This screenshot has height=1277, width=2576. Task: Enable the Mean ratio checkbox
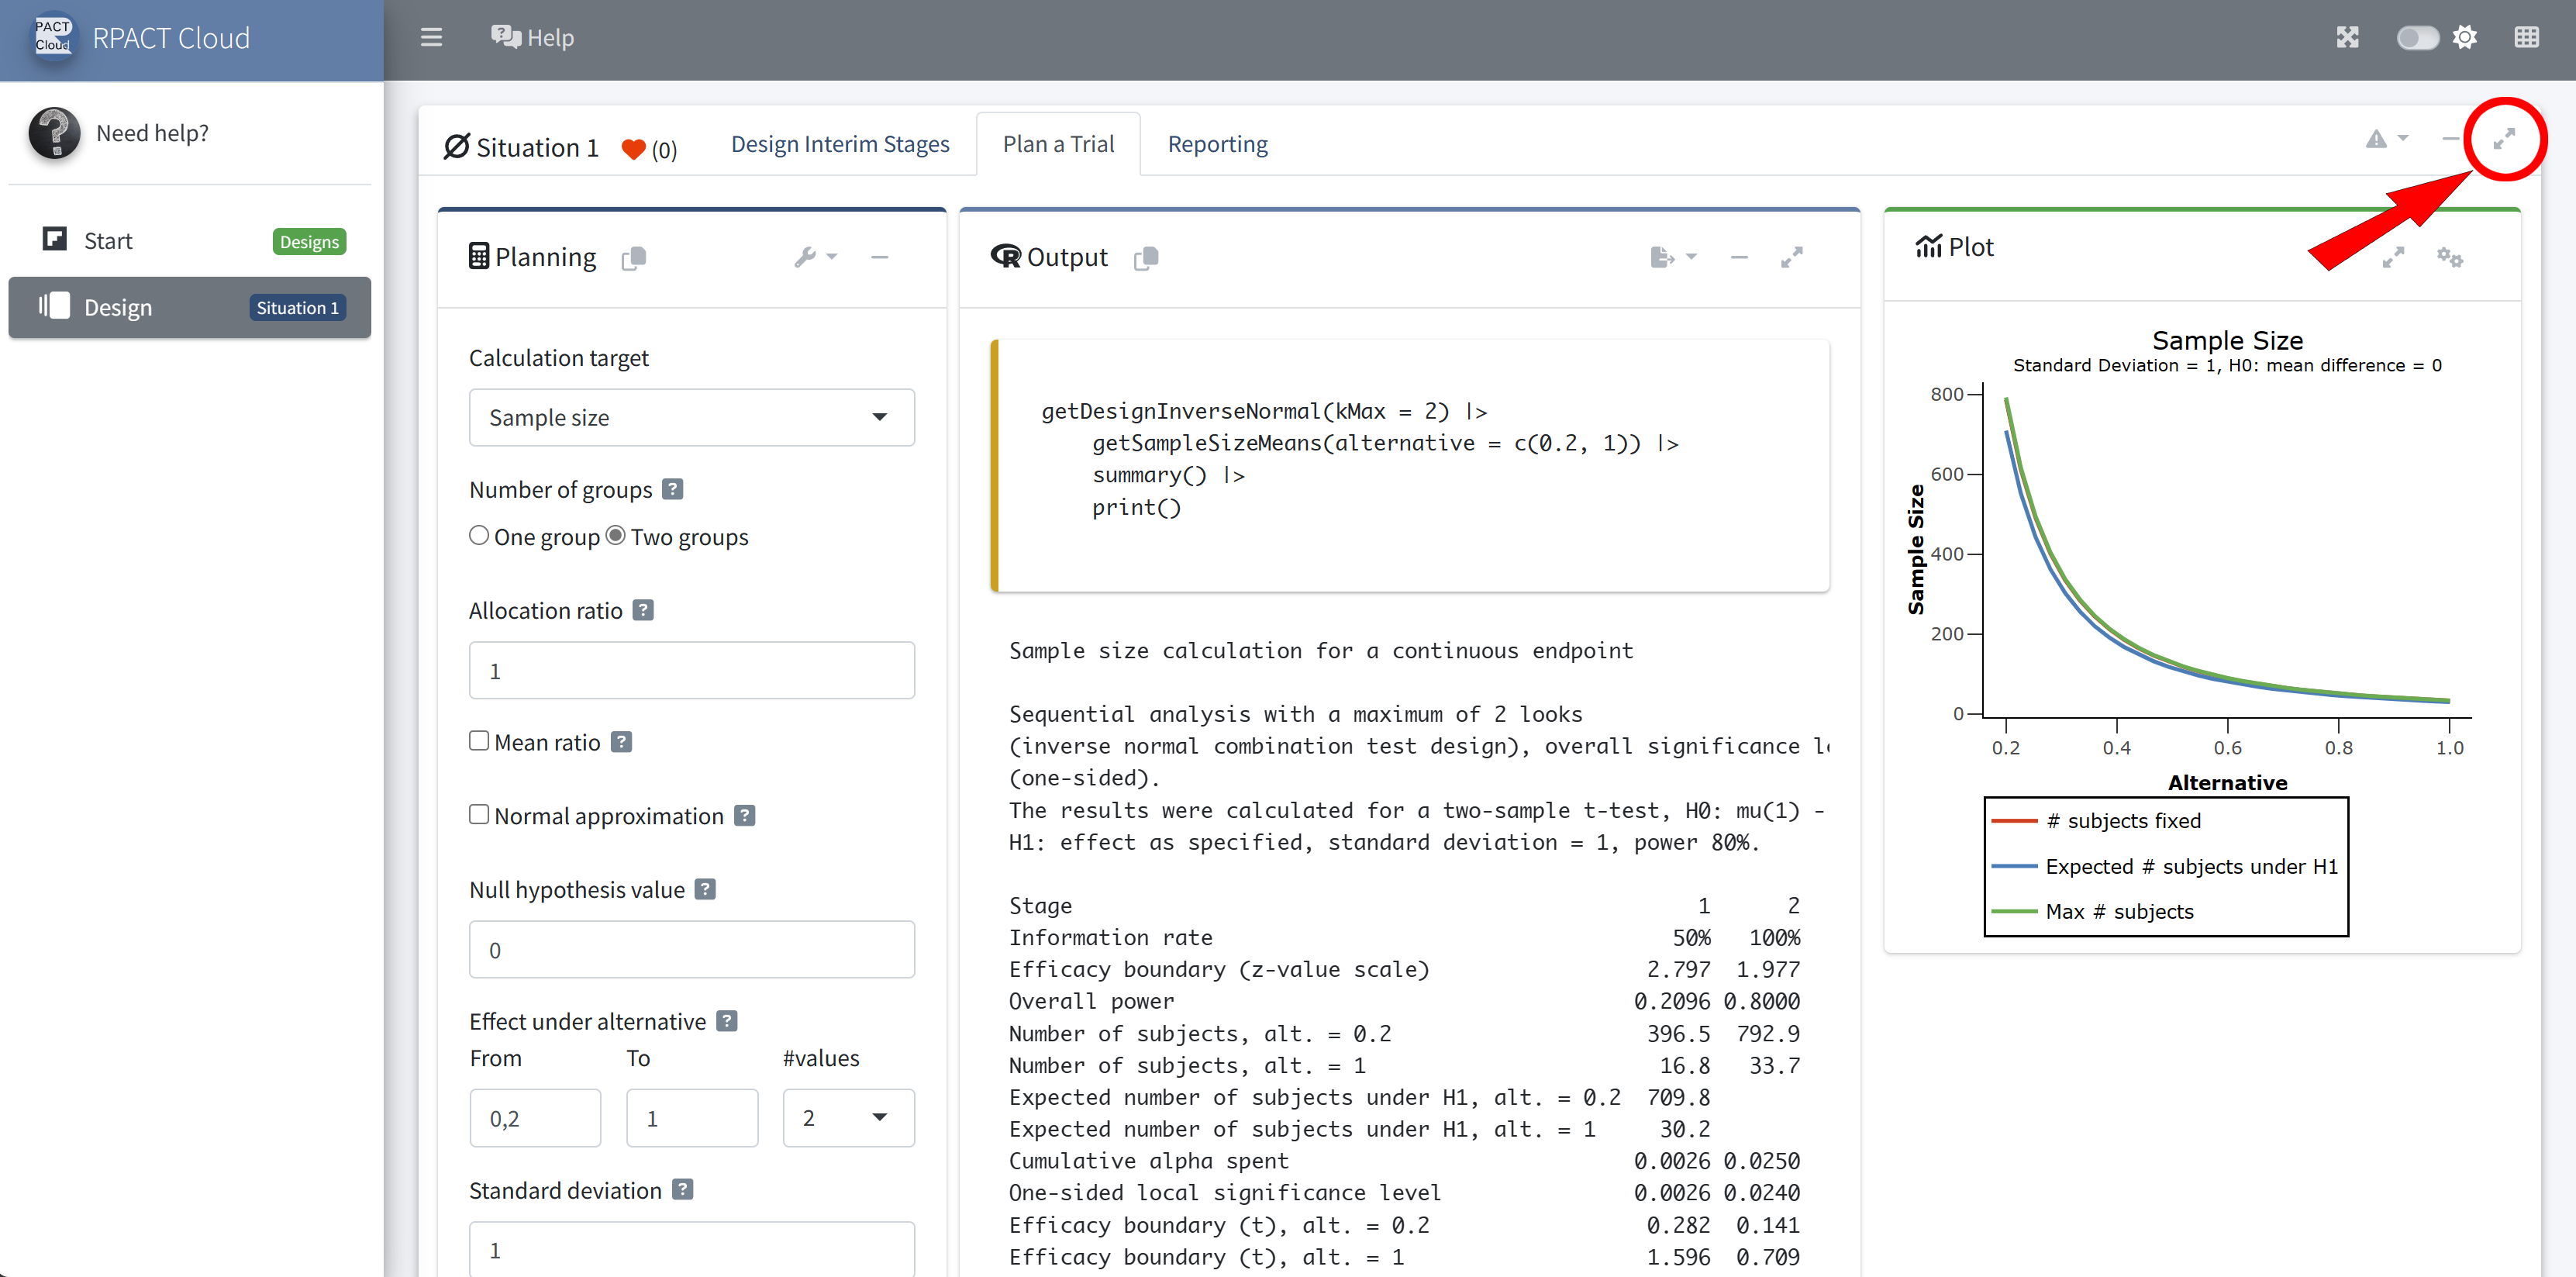pyautogui.click(x=479, y=741)
